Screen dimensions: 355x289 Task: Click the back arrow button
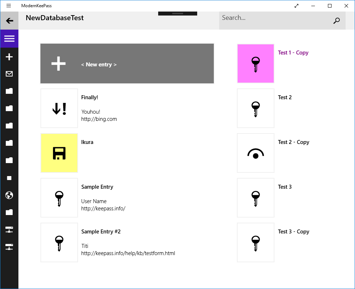[x=9, y=21]
